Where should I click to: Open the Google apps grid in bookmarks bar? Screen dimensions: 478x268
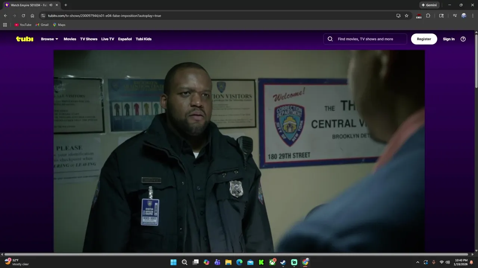pyautogui.click(x=5, y=25)
